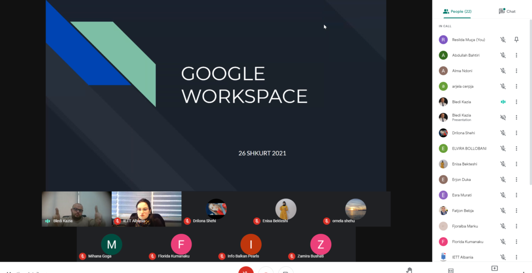Toggle Alma Ndoni's muted microphone icon
This screenshot has height=273, width=532.
coord(503,71)
